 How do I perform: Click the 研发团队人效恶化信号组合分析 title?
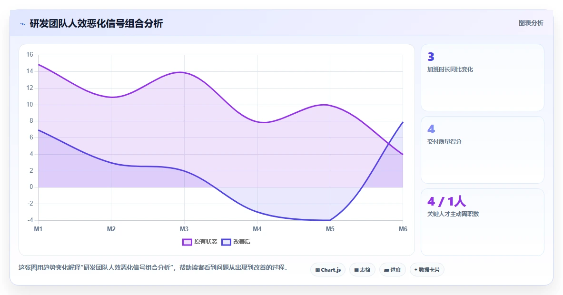click(x=96, y=24)
